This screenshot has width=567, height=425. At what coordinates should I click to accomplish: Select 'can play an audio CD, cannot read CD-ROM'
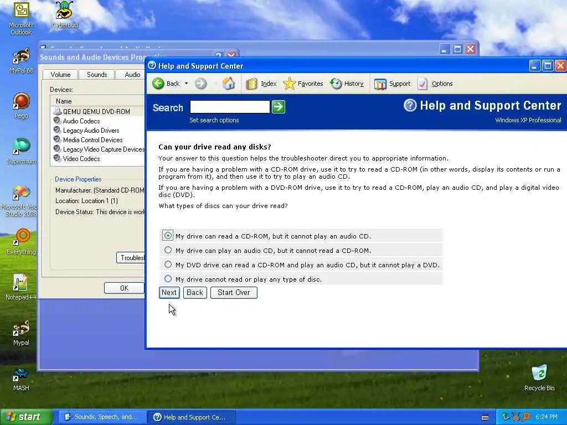coord(168,250)
